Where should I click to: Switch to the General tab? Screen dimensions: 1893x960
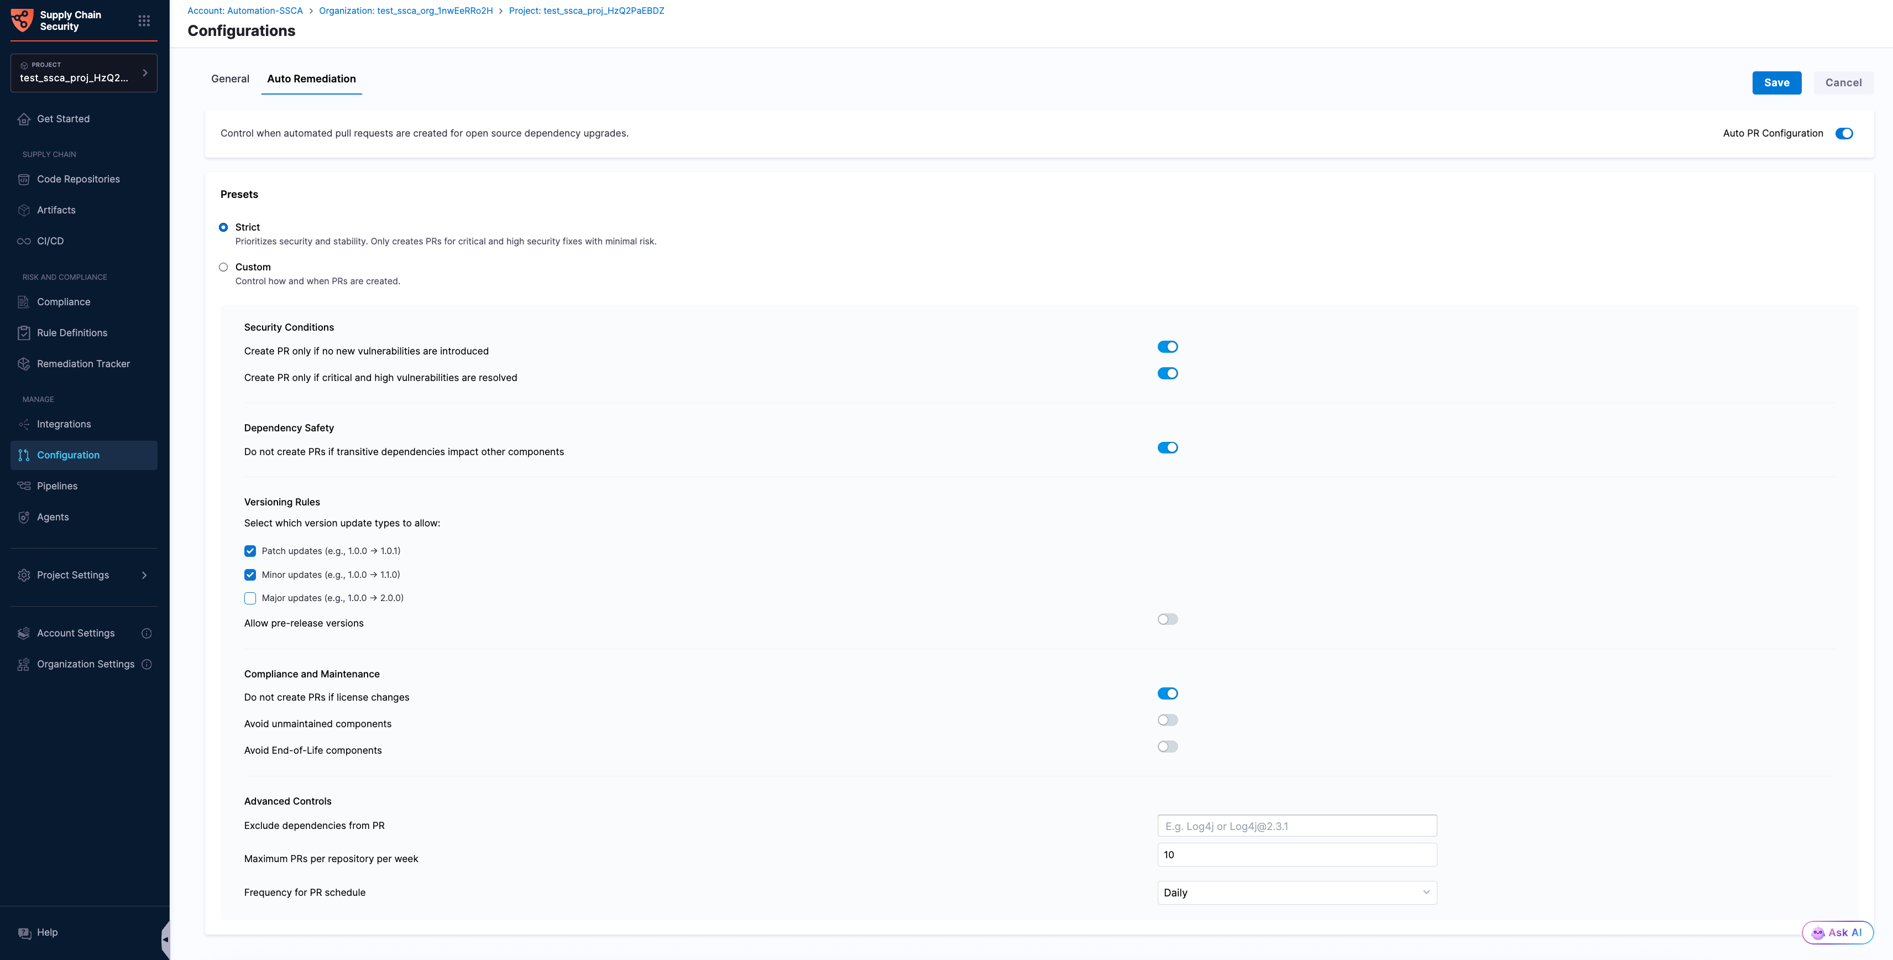[230, 79]
